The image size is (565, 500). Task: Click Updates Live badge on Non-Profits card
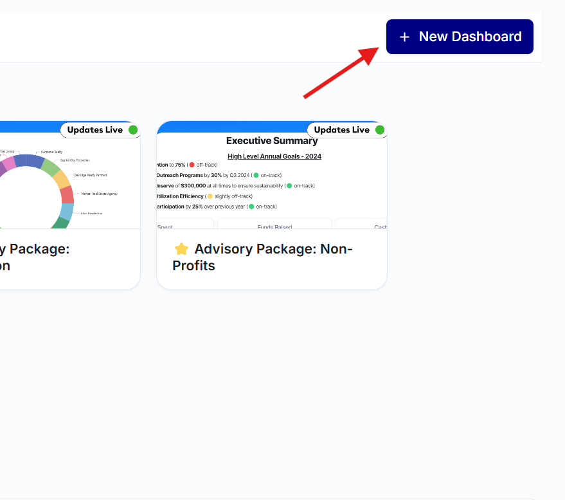point(347,130)
